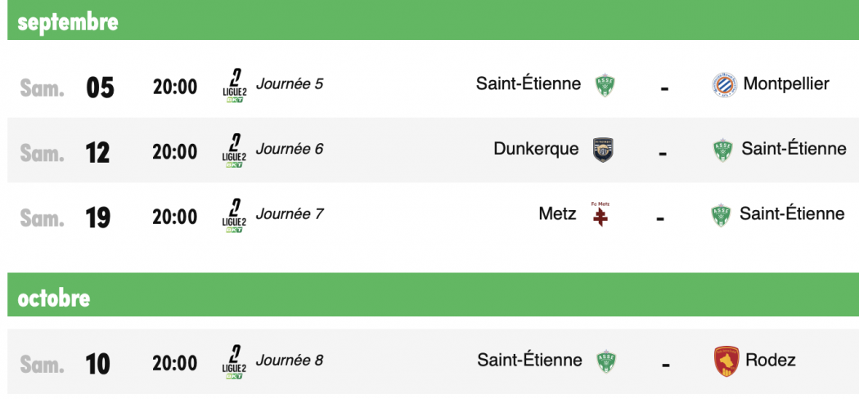Click the 20:00 kickoff time for Sam. 12
Image resolution: width=859 pixels, height=399 pixels.
coord(175,151)
